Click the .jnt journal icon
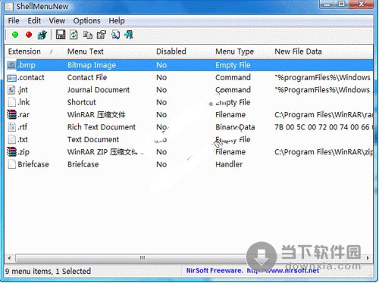The image size is (379, 283). [11, 90]
